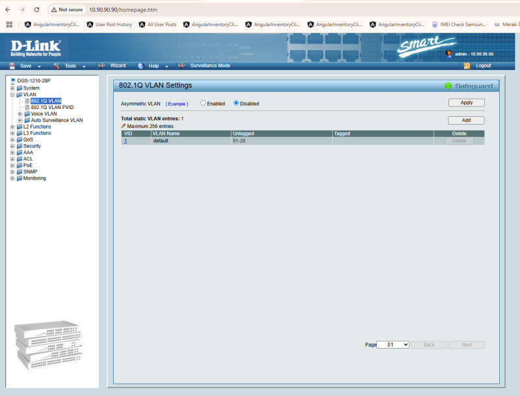This screenshot has height=396, width=520.
Task: Click the Tools wrench icon
Action: click(57, 66)
